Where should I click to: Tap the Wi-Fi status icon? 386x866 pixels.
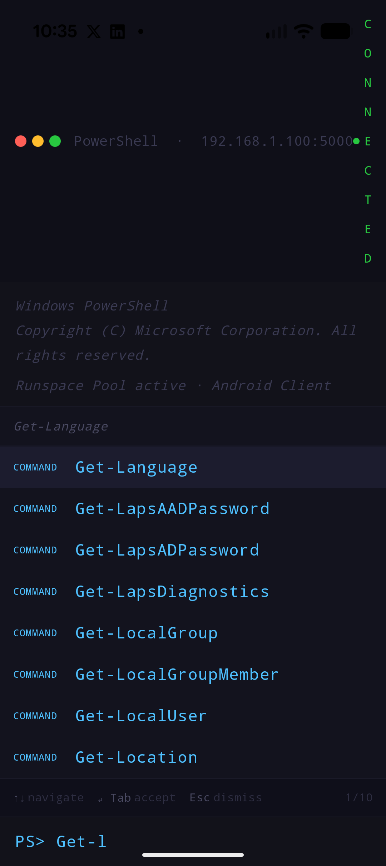tap(303, 31)
